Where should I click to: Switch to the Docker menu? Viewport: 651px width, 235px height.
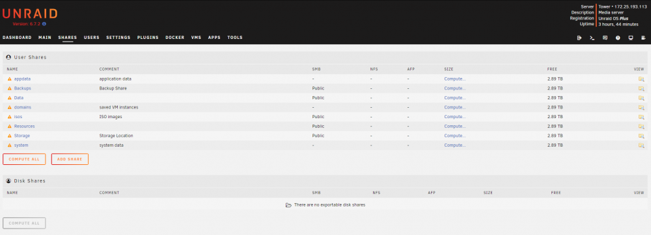click(174, 38)
